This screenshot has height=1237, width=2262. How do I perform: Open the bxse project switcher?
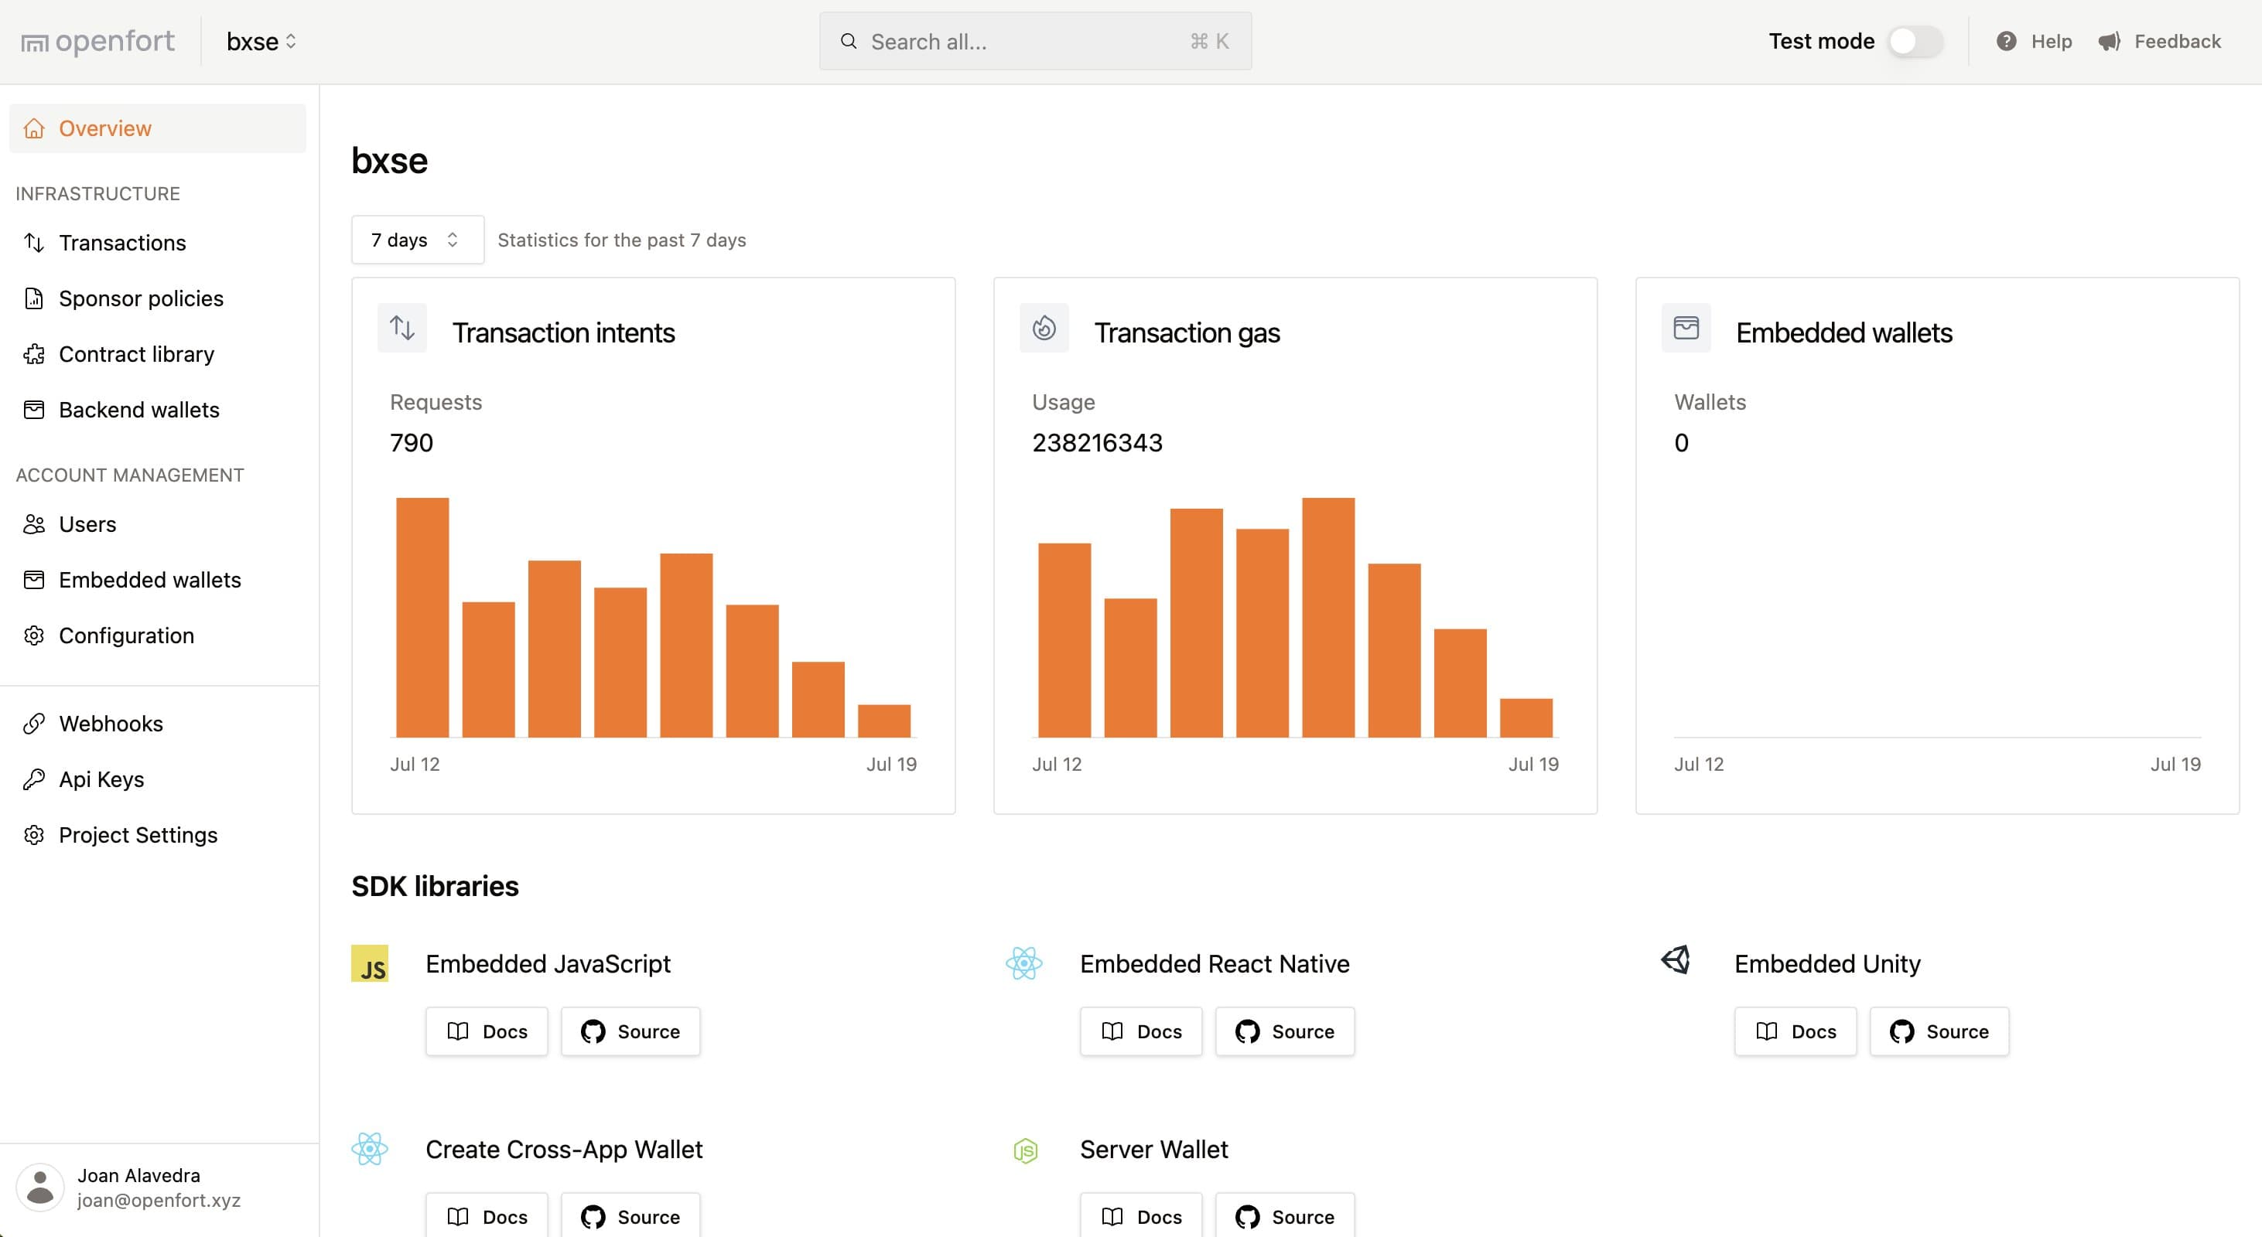pyautogui.click(x=261, y=41)
